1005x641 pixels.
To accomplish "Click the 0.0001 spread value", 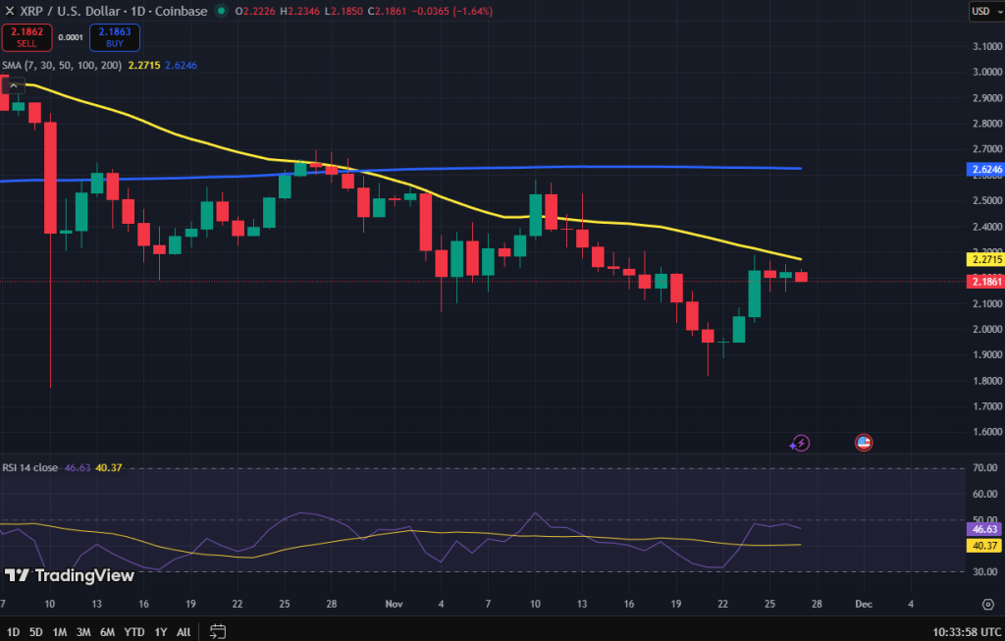I will tap(71, 37).
